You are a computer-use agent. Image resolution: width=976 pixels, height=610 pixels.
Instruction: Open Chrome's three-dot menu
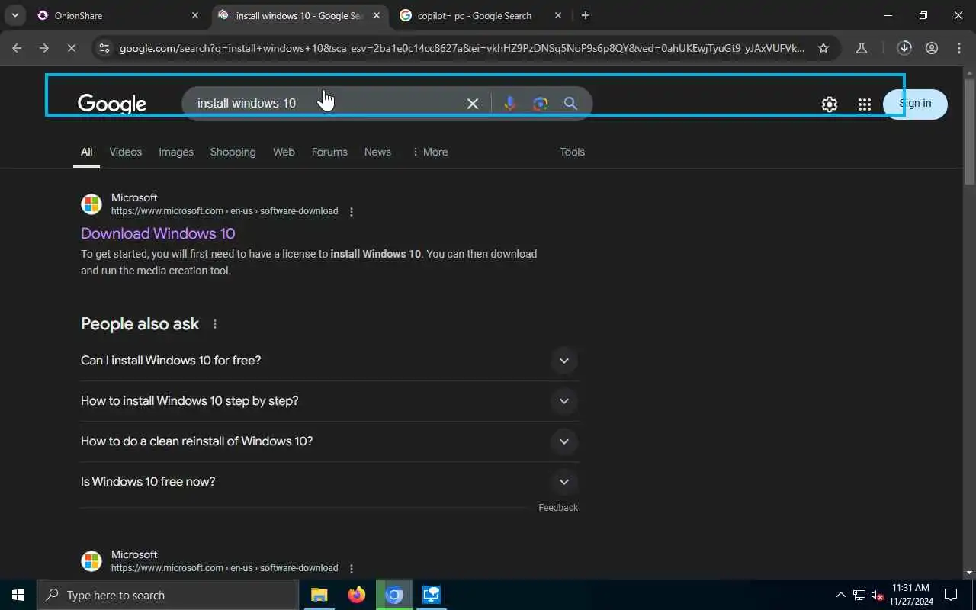tap(959, 48)
